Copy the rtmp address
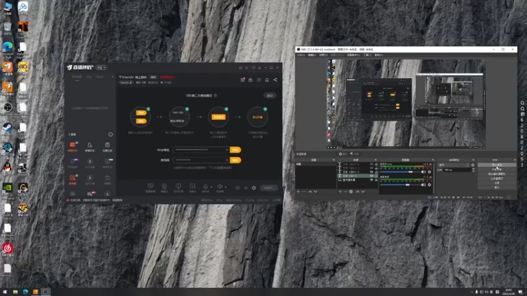This screenshot has height=296, width=527. 235,150
